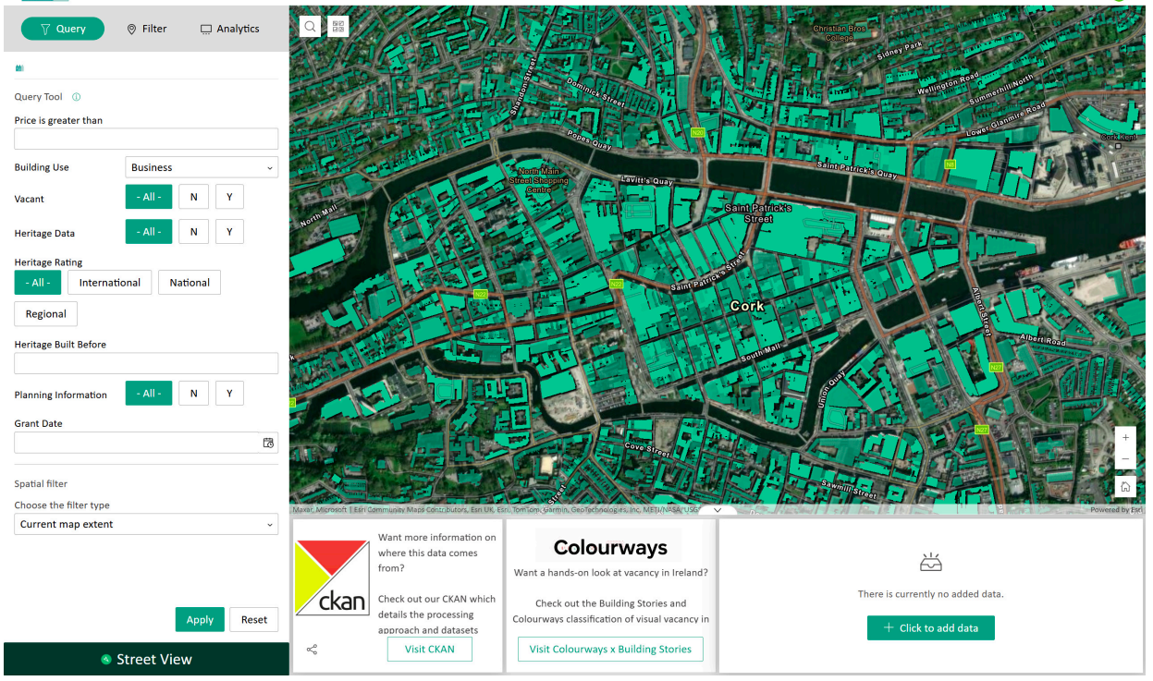Switch to the Analytics tab
This screenshot has height=681, width=1153.
[228, 28]
